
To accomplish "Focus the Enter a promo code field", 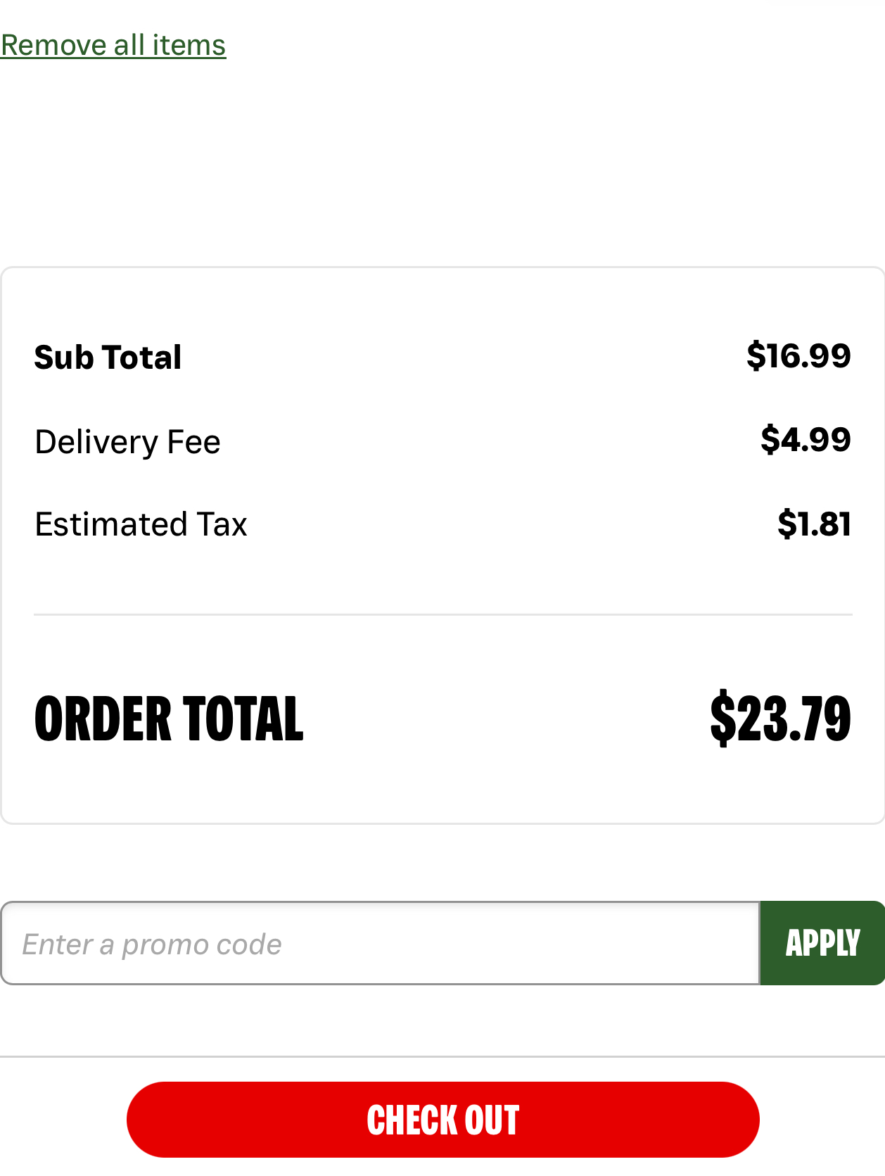I will [380, 943].
